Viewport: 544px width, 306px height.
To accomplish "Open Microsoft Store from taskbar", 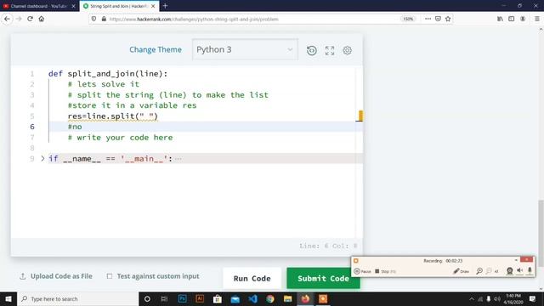I will point(218,298).
